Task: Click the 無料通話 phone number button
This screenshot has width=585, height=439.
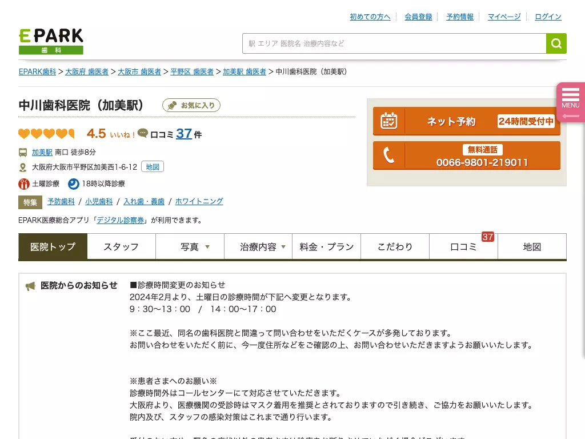Action: click(x=467, y=155)
